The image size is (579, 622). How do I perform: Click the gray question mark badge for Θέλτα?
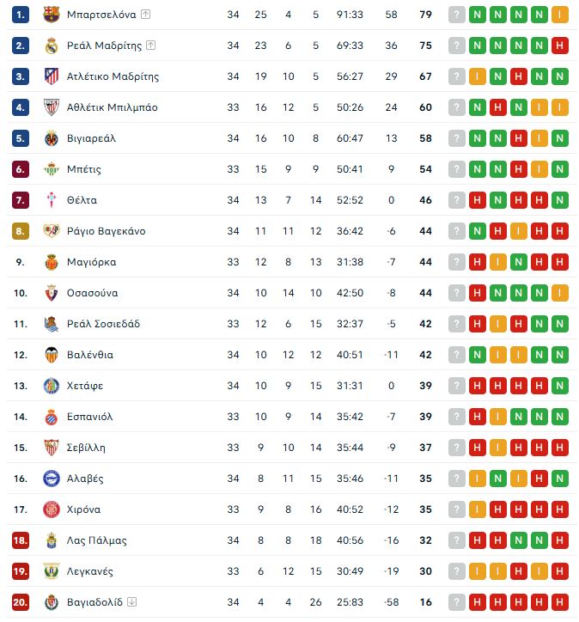point(457,200)
